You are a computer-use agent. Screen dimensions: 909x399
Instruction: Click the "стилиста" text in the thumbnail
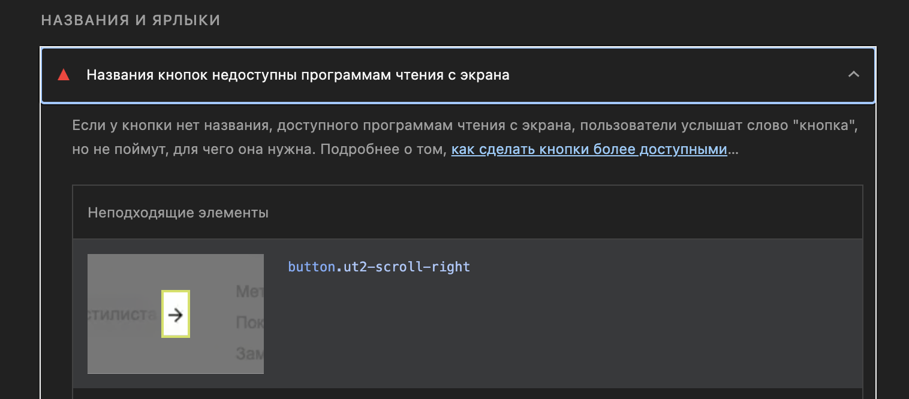(122, 314)
